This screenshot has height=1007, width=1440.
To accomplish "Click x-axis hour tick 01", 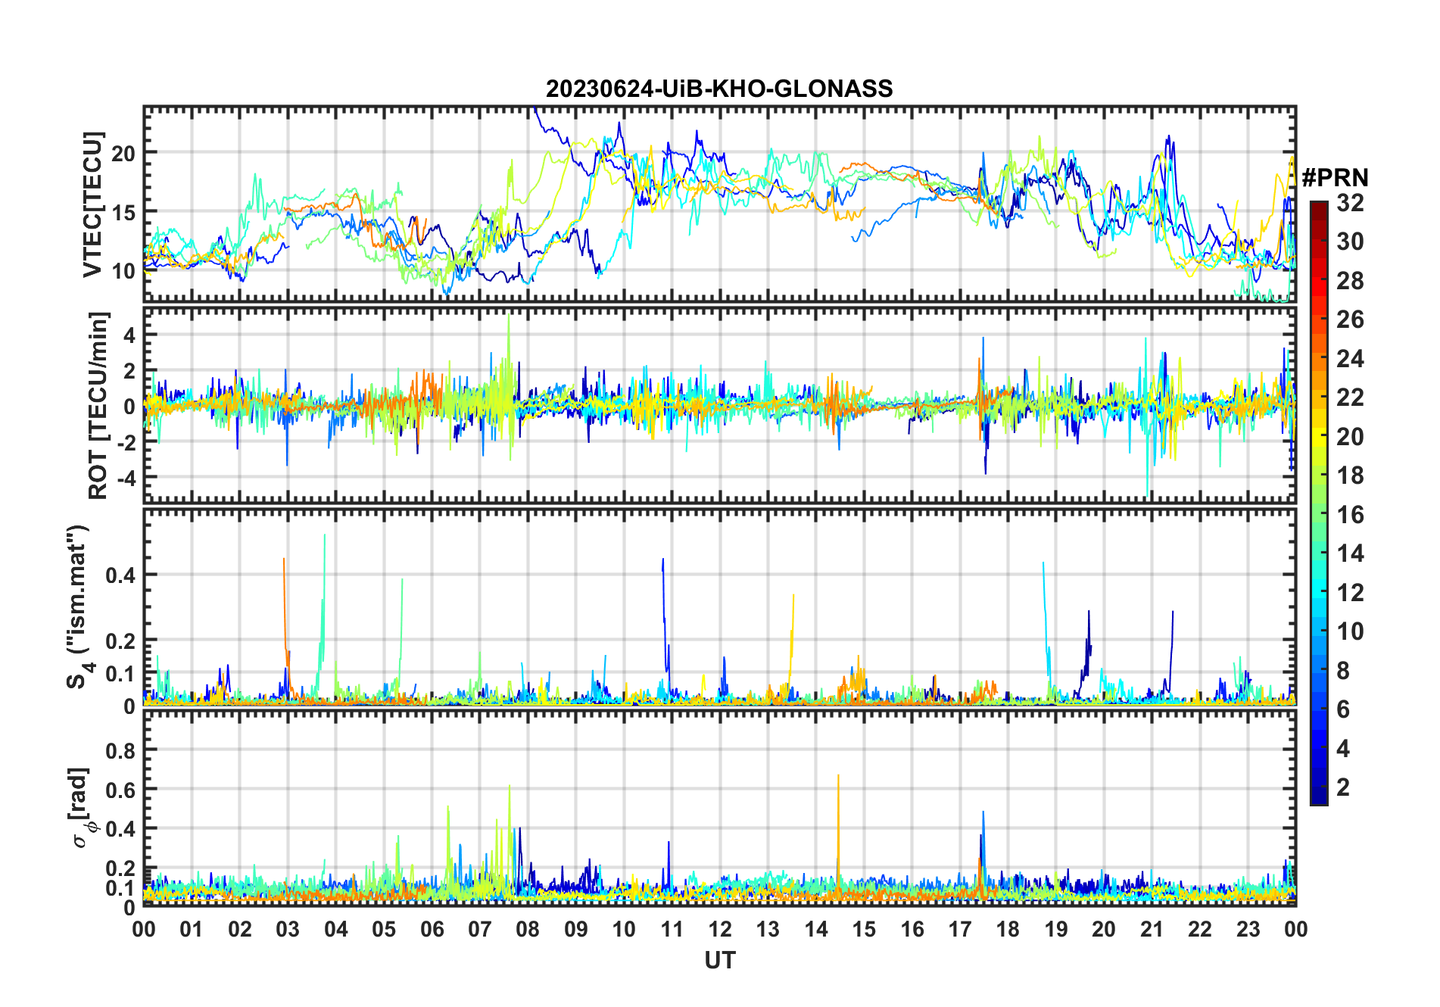I will 192,930.
